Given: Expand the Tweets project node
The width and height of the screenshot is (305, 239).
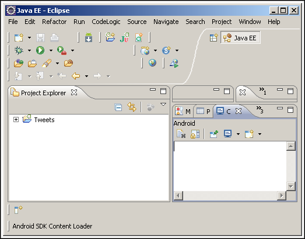Looking at the screenshot, I should [16, 119].
